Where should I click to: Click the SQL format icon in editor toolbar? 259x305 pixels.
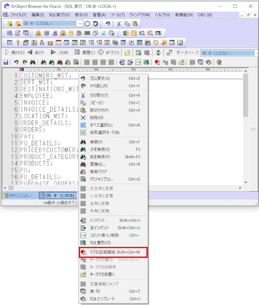146,63
